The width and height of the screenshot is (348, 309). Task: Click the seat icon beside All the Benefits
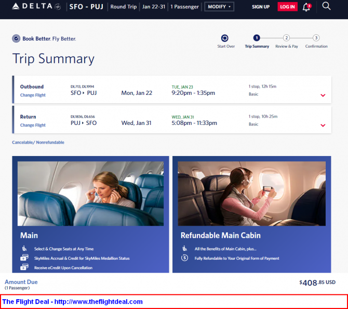185,248
